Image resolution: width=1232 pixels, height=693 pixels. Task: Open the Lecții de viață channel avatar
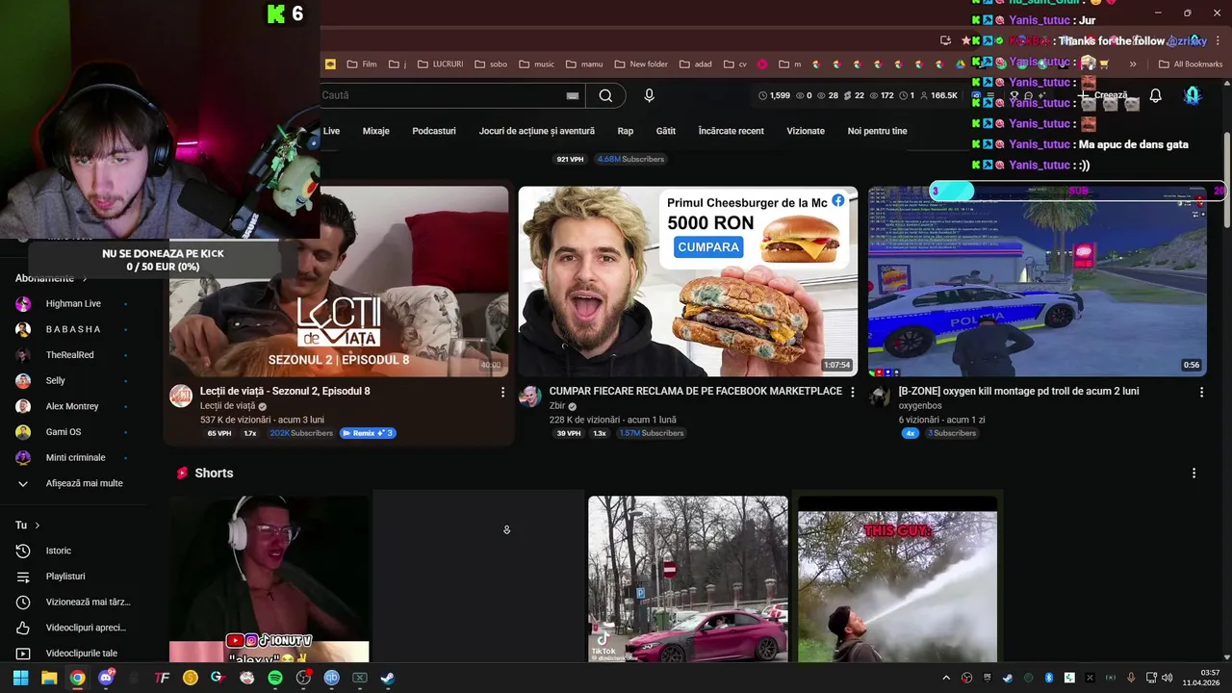[181, 396]
